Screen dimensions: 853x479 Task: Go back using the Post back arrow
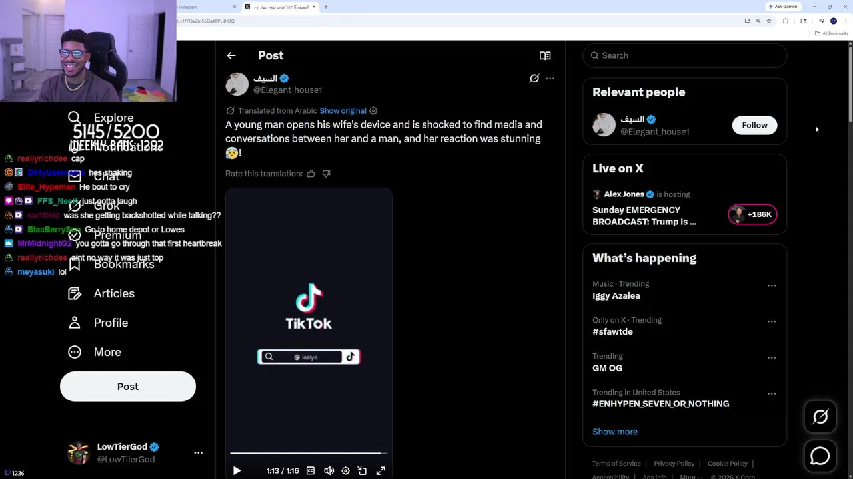(231, 55)
